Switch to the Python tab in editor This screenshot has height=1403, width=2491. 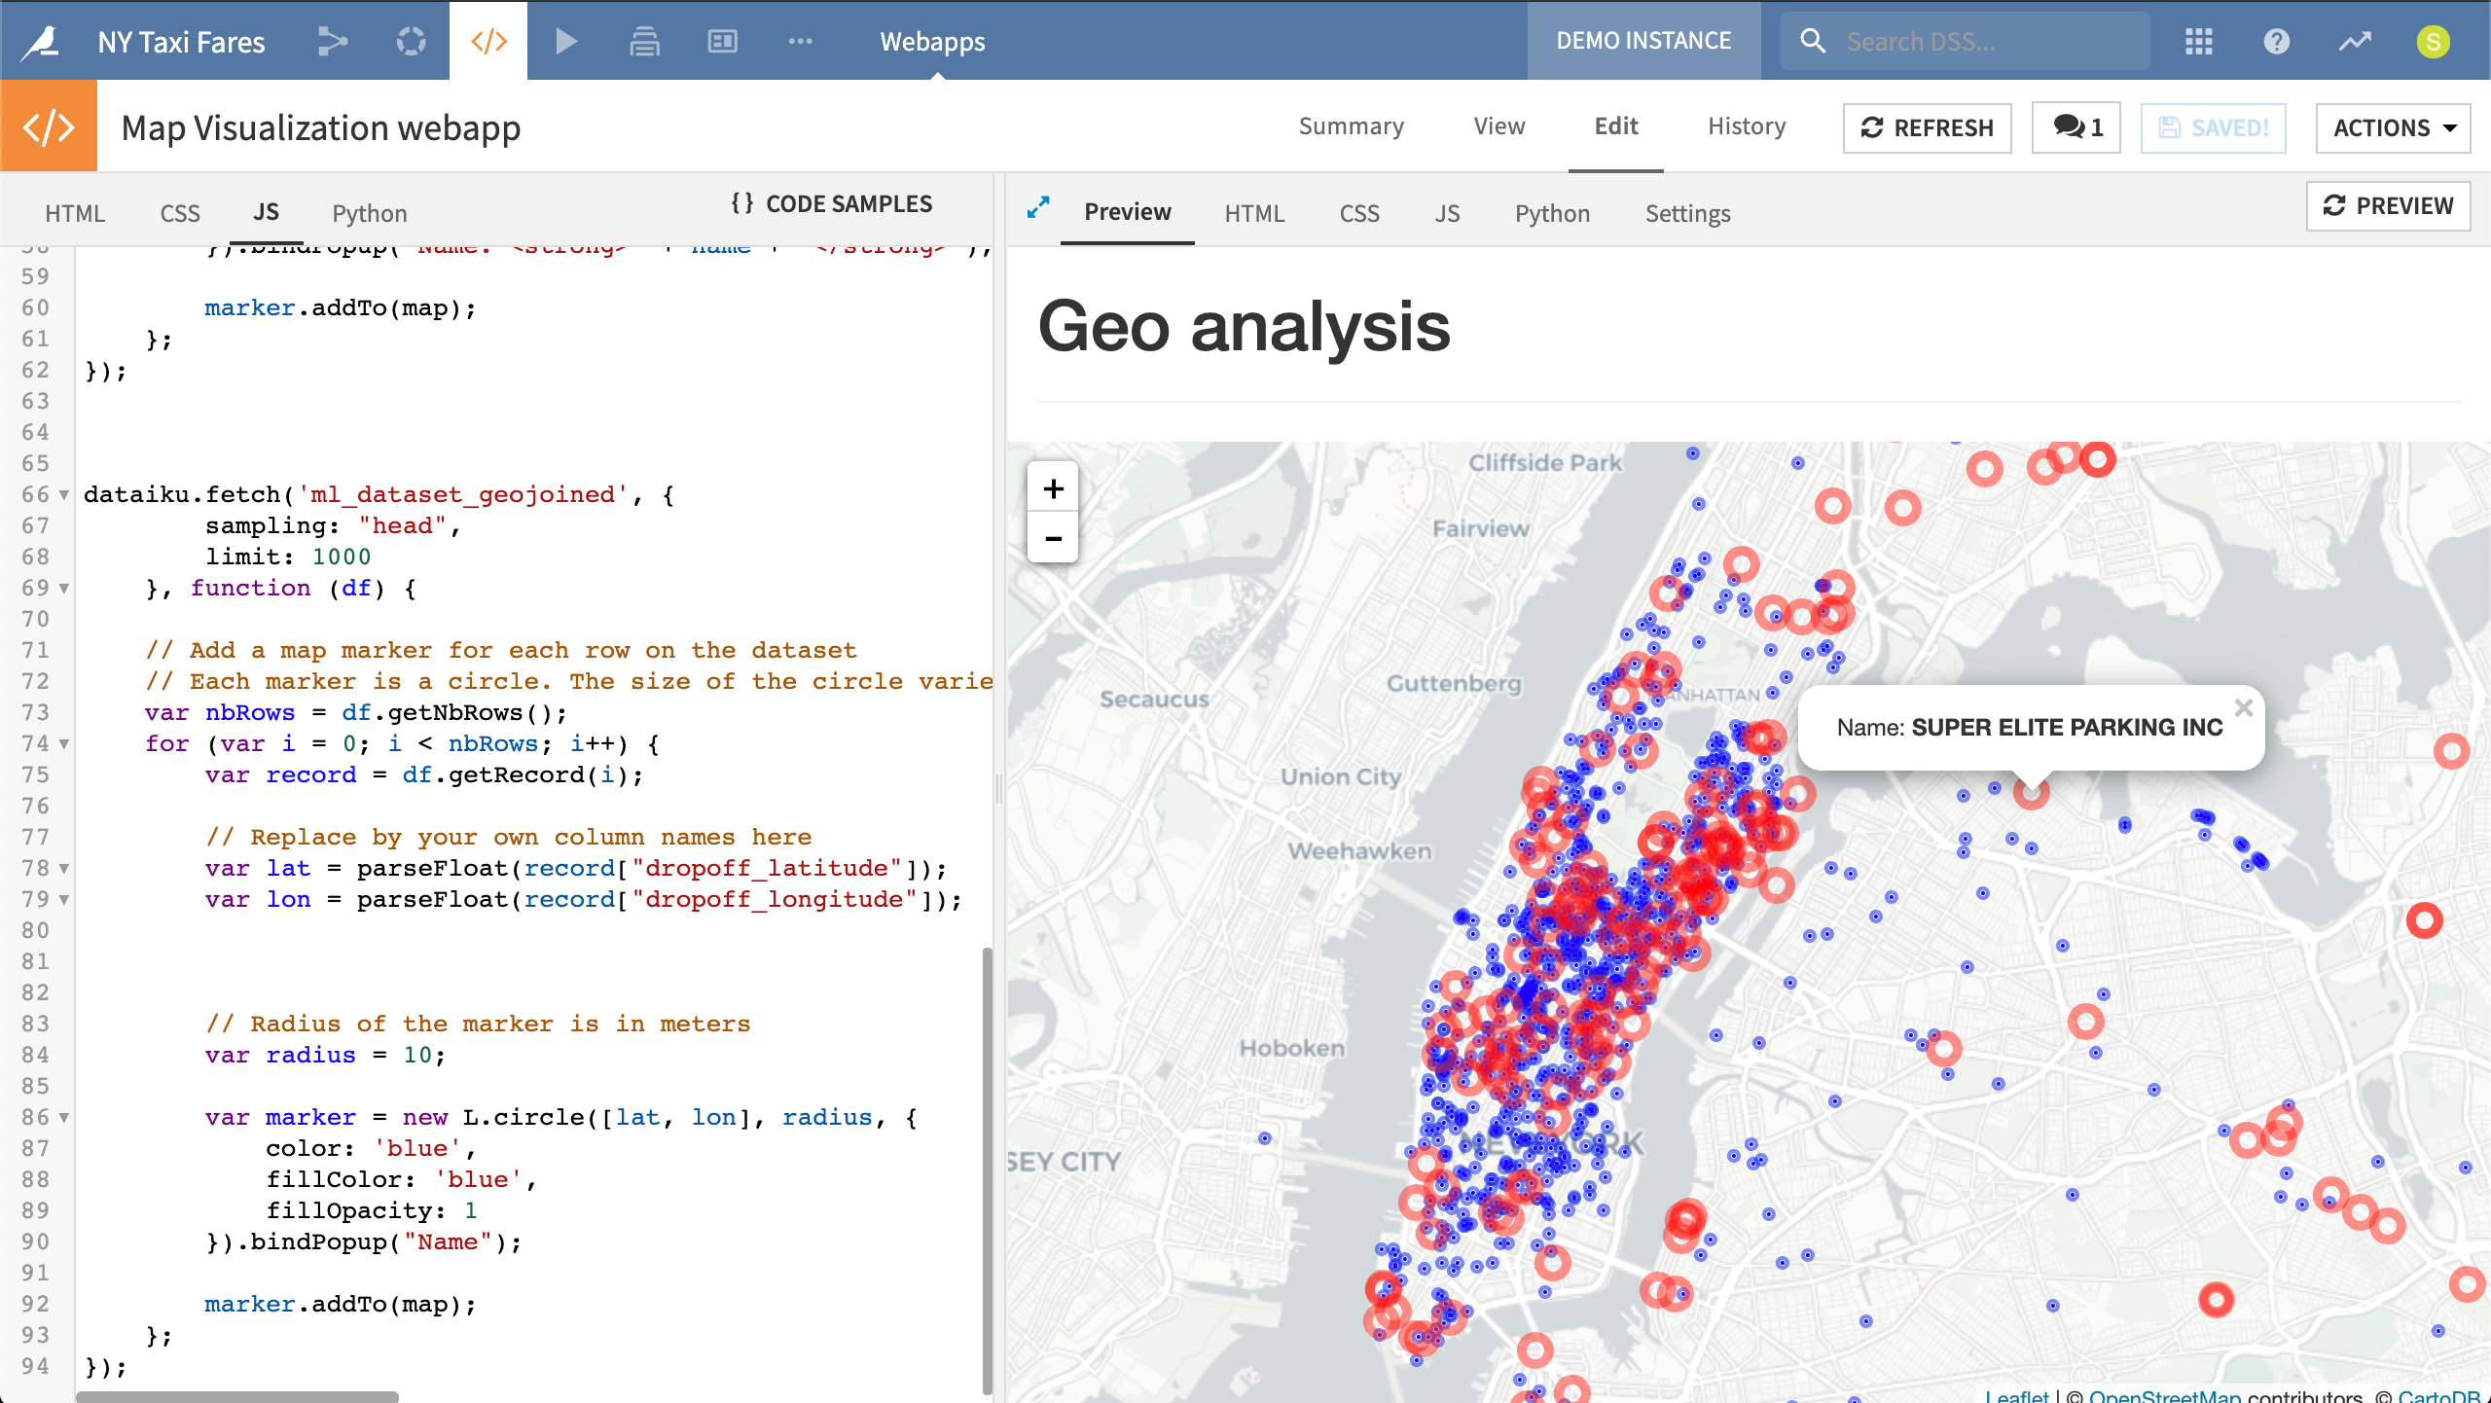(368, 212)
